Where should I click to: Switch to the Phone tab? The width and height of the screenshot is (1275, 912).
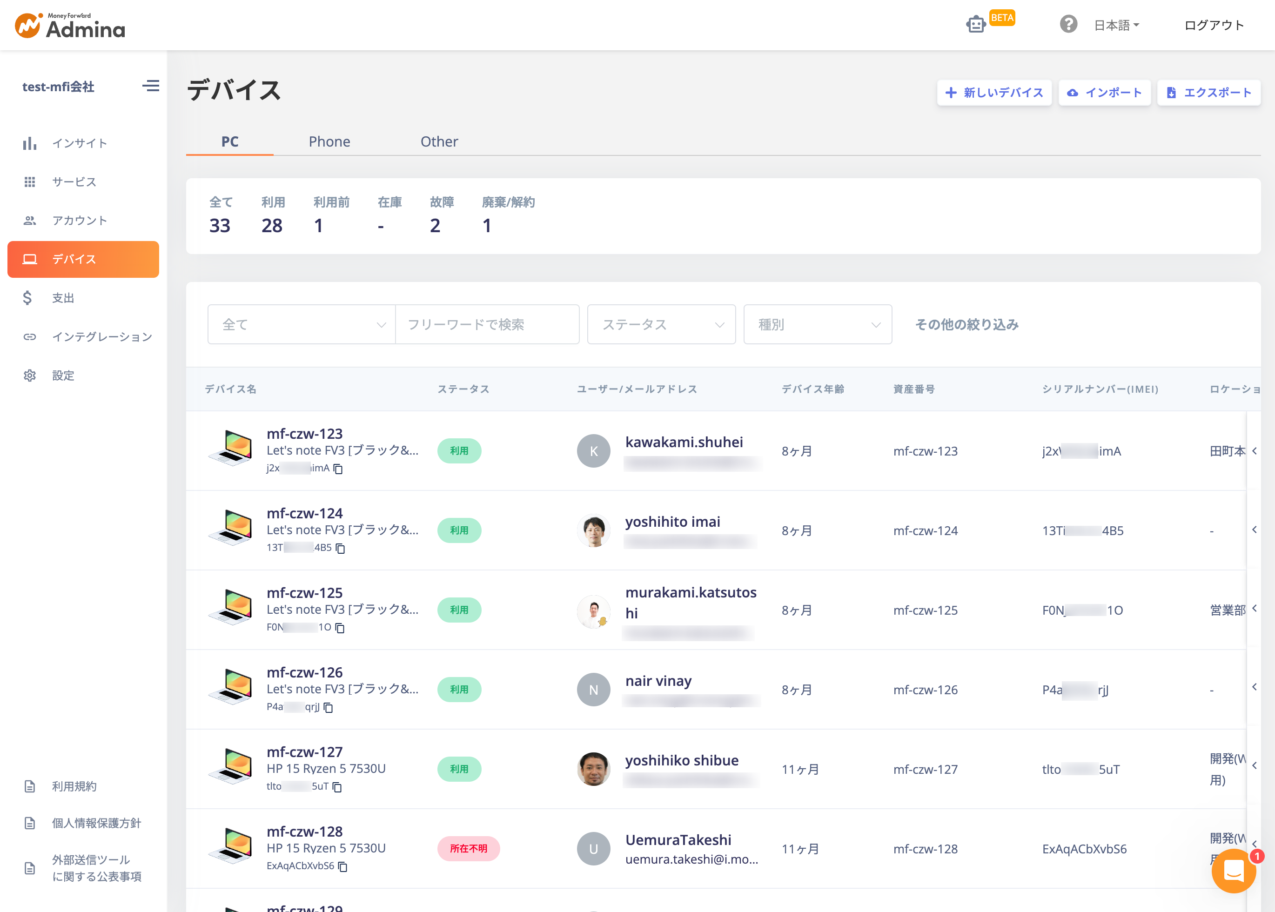point(329,141)
